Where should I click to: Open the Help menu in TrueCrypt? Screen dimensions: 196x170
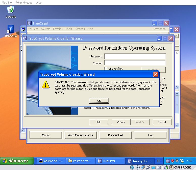tap(90, 29)
